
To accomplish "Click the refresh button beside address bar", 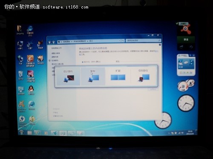I will click(123, 41).
